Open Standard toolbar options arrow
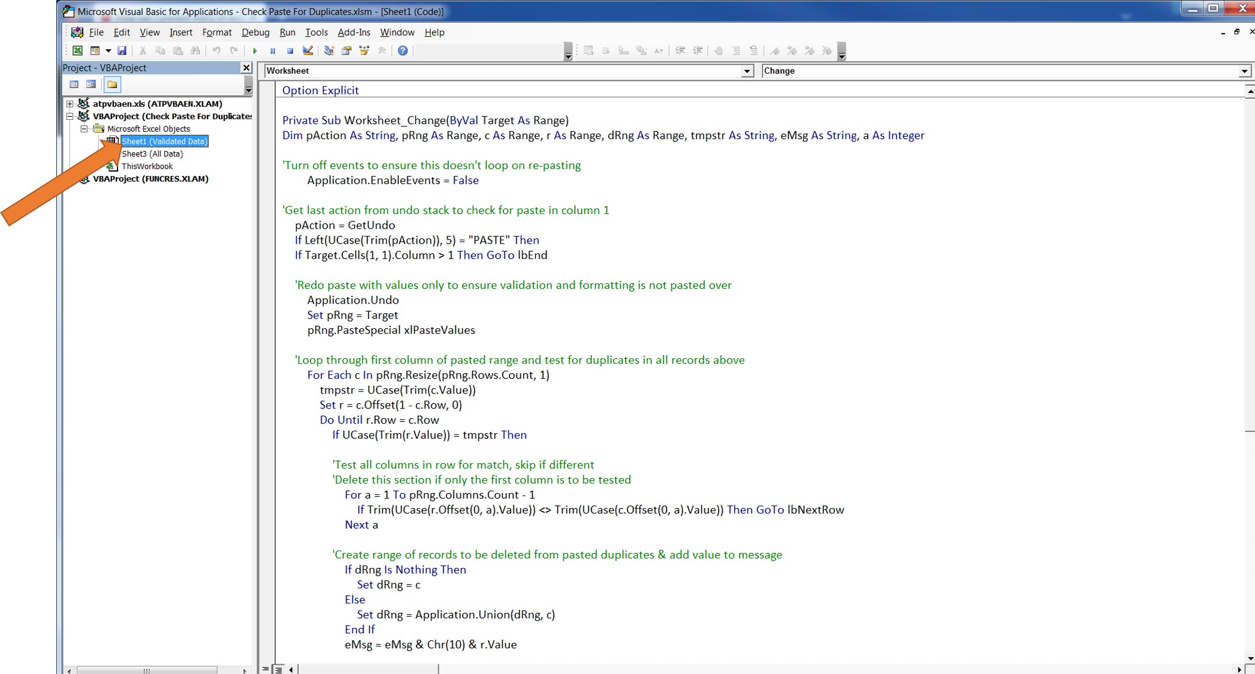The height and width of the screenshot is (674, 1255). pos(568,53)
